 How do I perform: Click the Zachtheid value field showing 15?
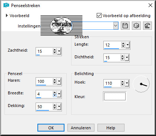(44, 51)
